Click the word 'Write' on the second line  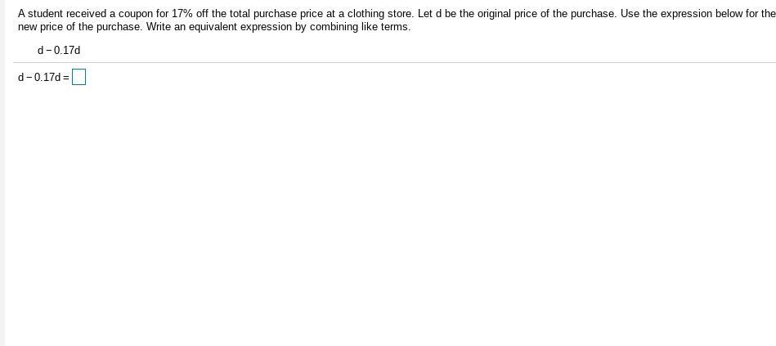click(x=159, y=27)
